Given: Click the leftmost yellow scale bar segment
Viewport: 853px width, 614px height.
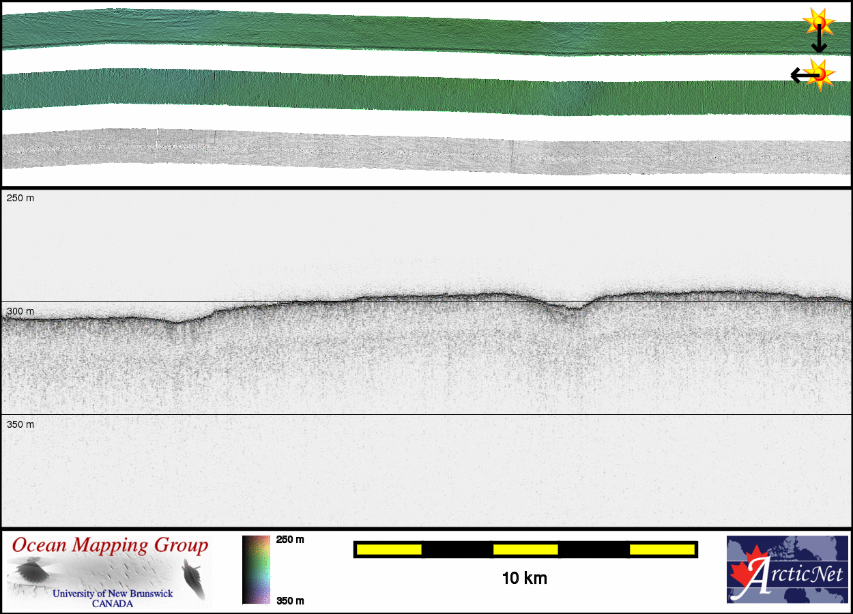Looking at the screenshot, I should pyautogui.click(x=389, y=549).
